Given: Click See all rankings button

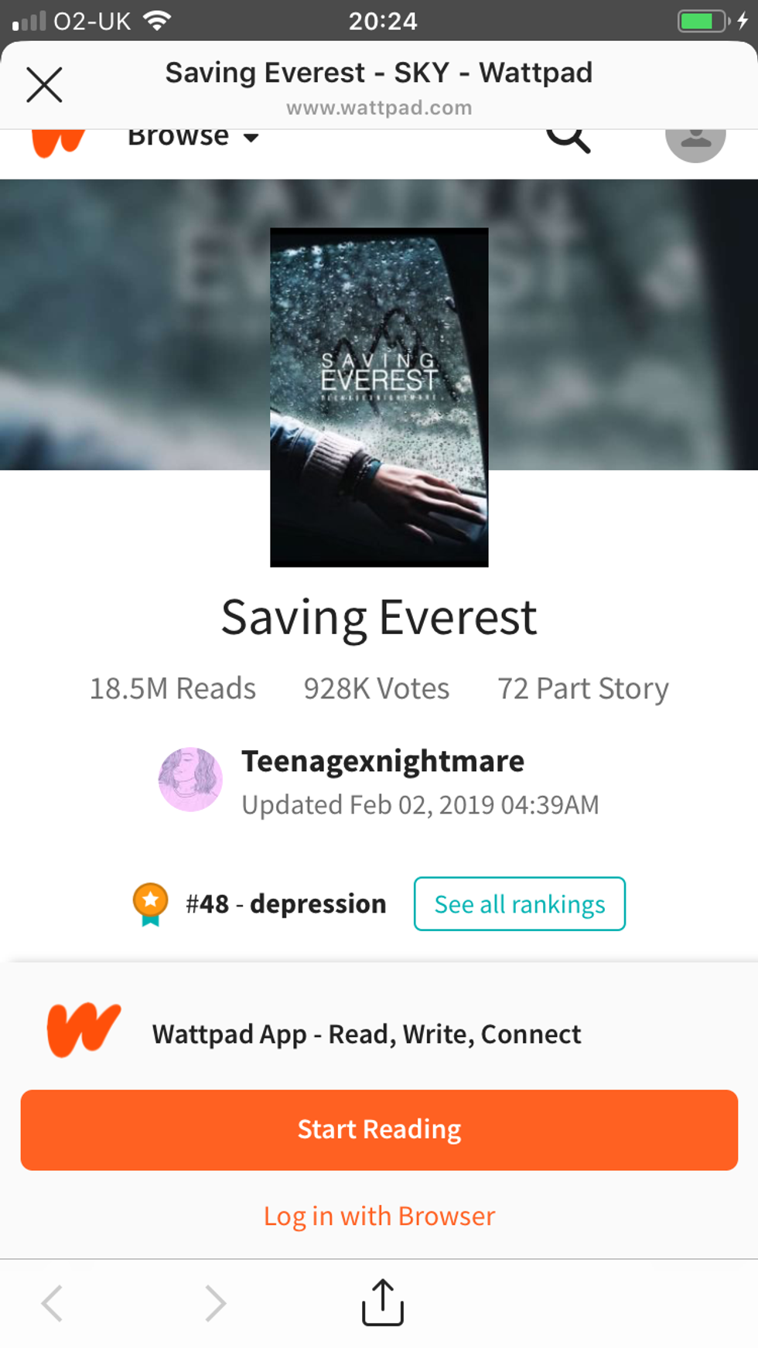Looking at the screenshot, I should point(520,904).
